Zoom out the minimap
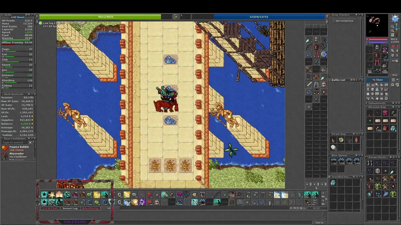The image size is (401, 225). point(393,27)
